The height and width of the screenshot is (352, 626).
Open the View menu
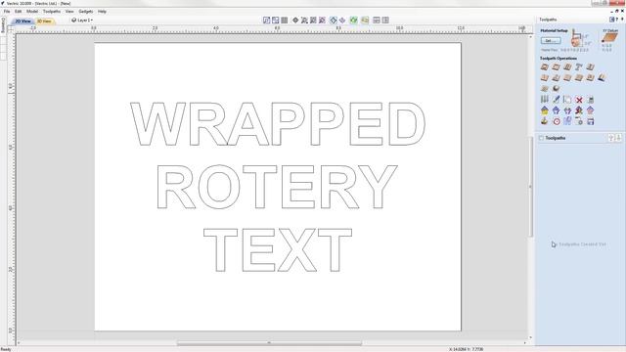[x=69, y=12]
